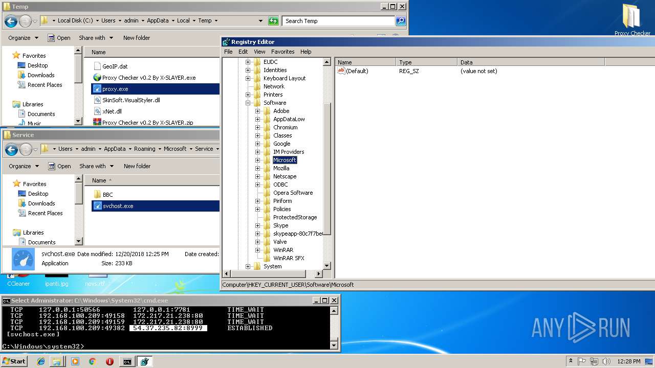Click the Start button

pyautogui.click(x=14, y=361)
